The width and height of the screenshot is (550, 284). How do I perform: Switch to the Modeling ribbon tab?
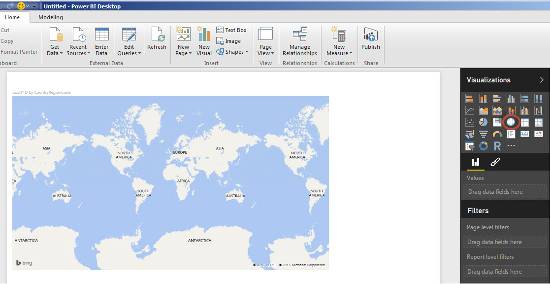coord(51,17)
